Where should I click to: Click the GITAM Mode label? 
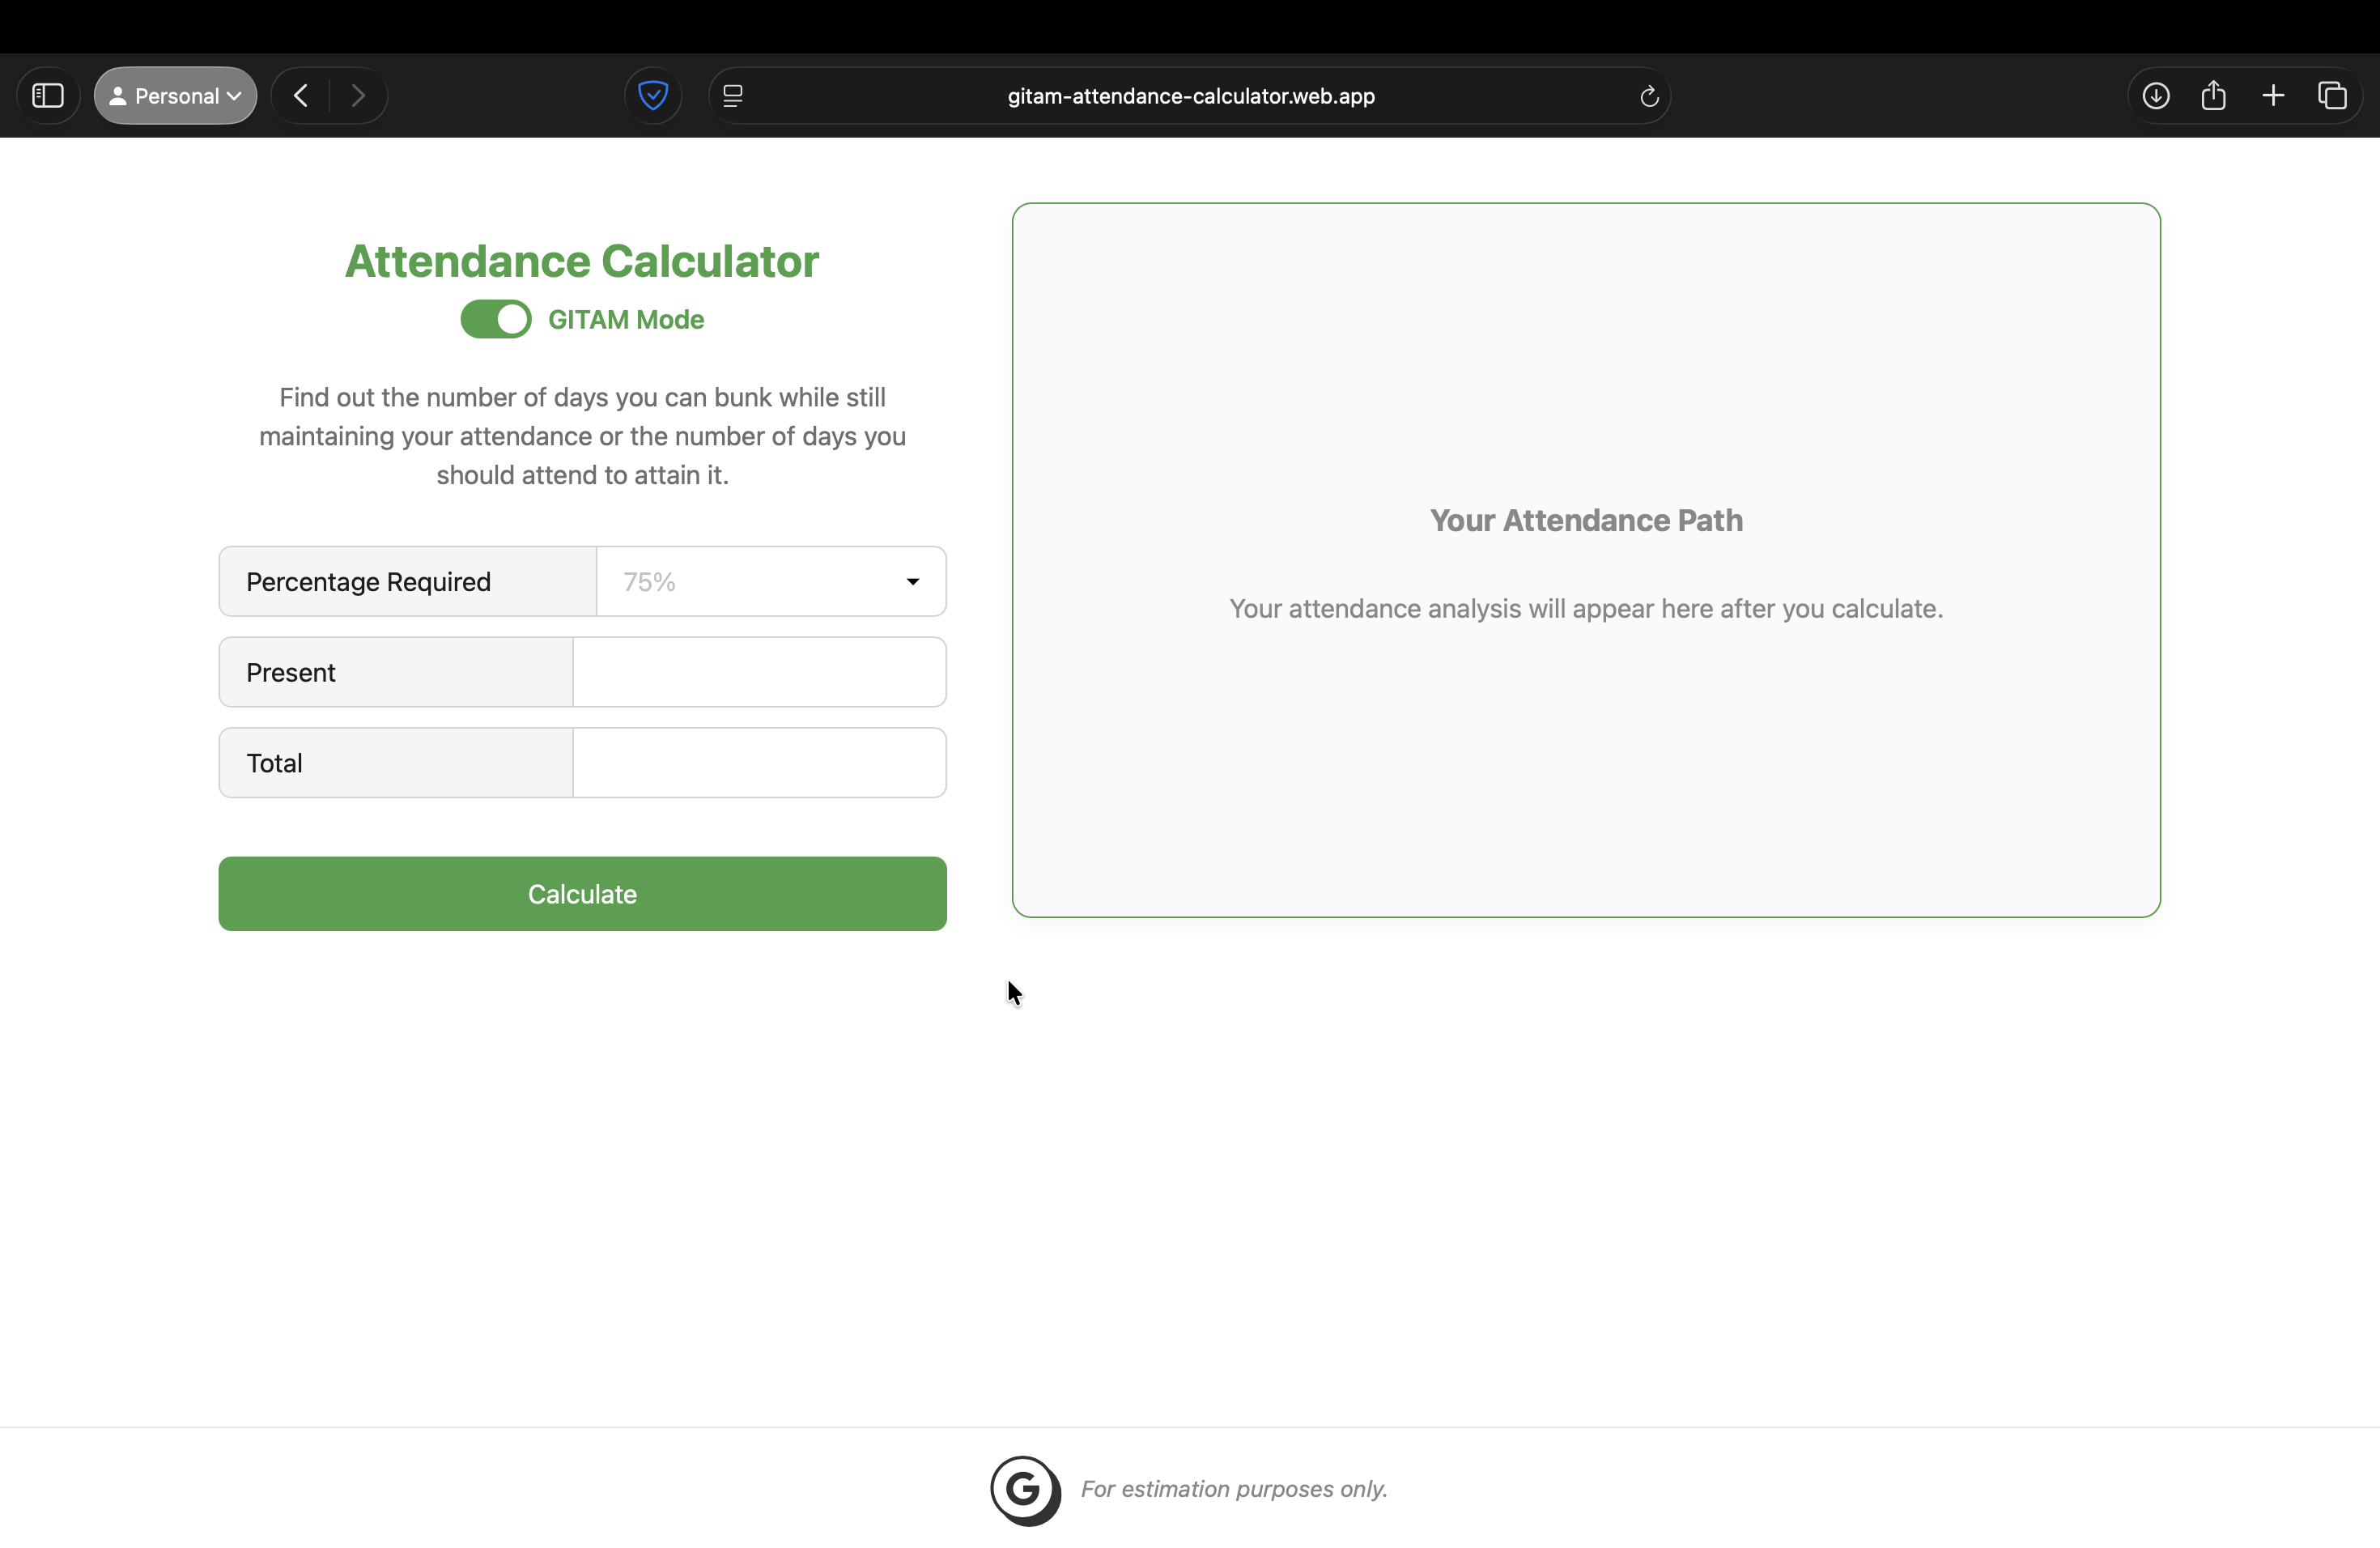626,319
